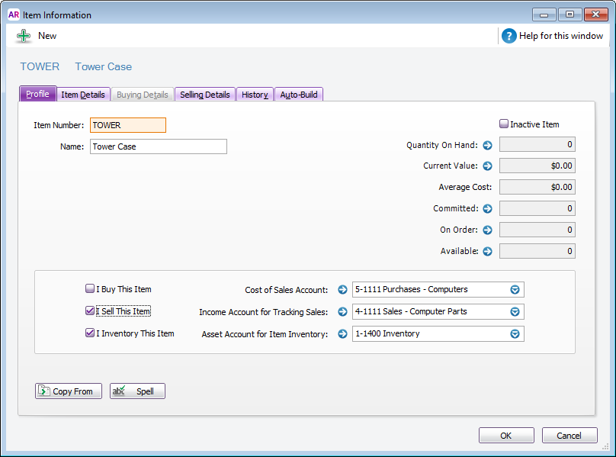Enable the Inactive Item checkbox

point(504,124)
